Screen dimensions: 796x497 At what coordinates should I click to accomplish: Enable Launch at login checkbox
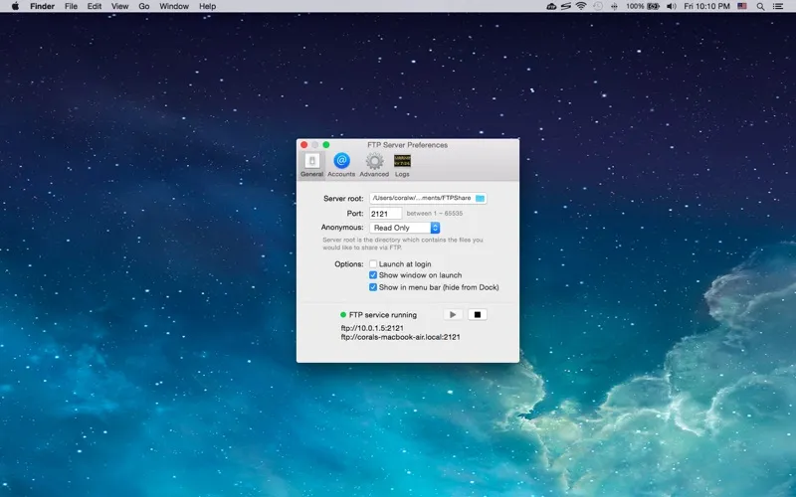pos(373,264)
